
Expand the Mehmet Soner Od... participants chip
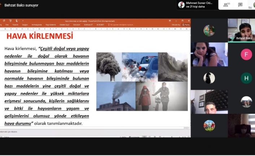197,5
